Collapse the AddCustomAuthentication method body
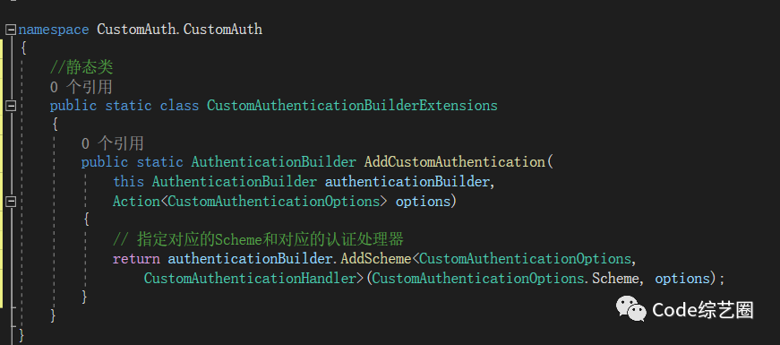Viewport: 780px width, 345px height. click(x=11, y=202)
